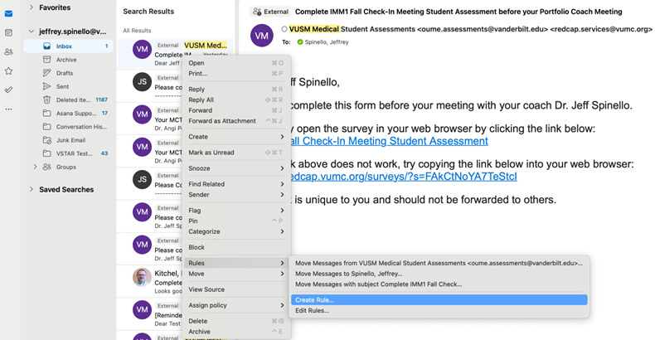Screen dimensions: 655x340
Task: Choose Pin from the context menu
Action: (236, 221)
